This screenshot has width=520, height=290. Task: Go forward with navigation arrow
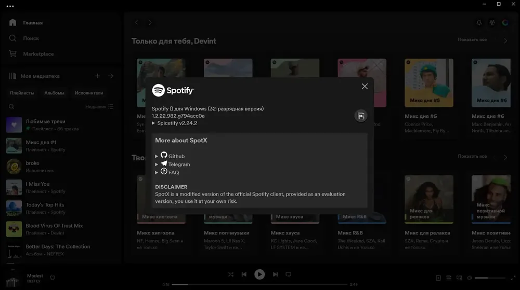150,22
